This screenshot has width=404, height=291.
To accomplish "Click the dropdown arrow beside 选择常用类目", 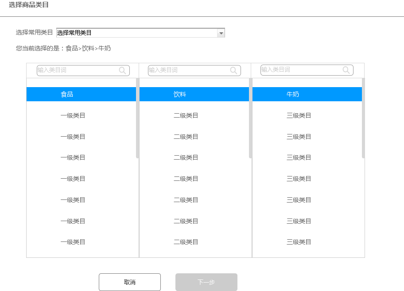I will coord(221,33).
